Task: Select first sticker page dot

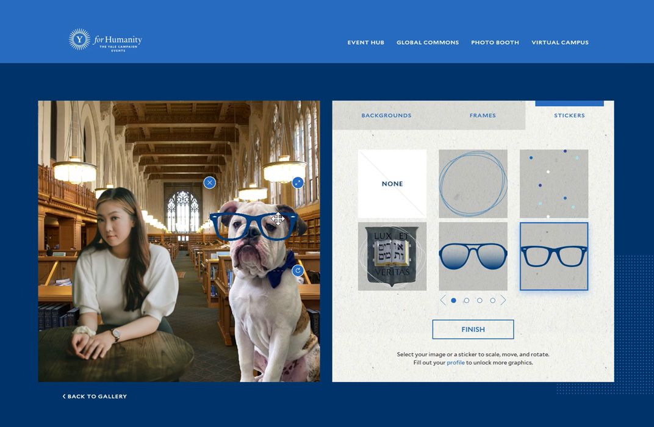Action: coord(453,300)
